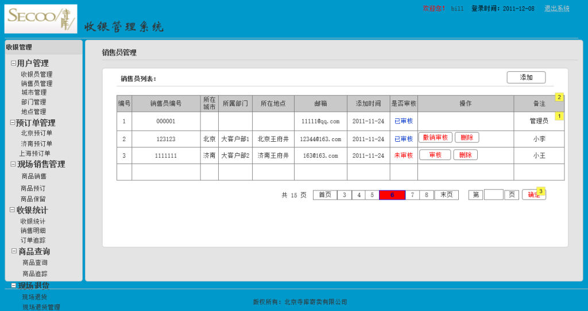The width and height of the screenshot is (588, 311).
Task: Click the 添加时间 column header
Action: tap(368, 103)
